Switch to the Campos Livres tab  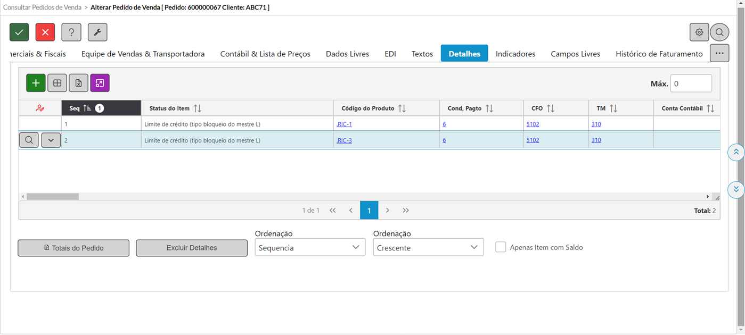pyautogui.click(x=575, y=54)
